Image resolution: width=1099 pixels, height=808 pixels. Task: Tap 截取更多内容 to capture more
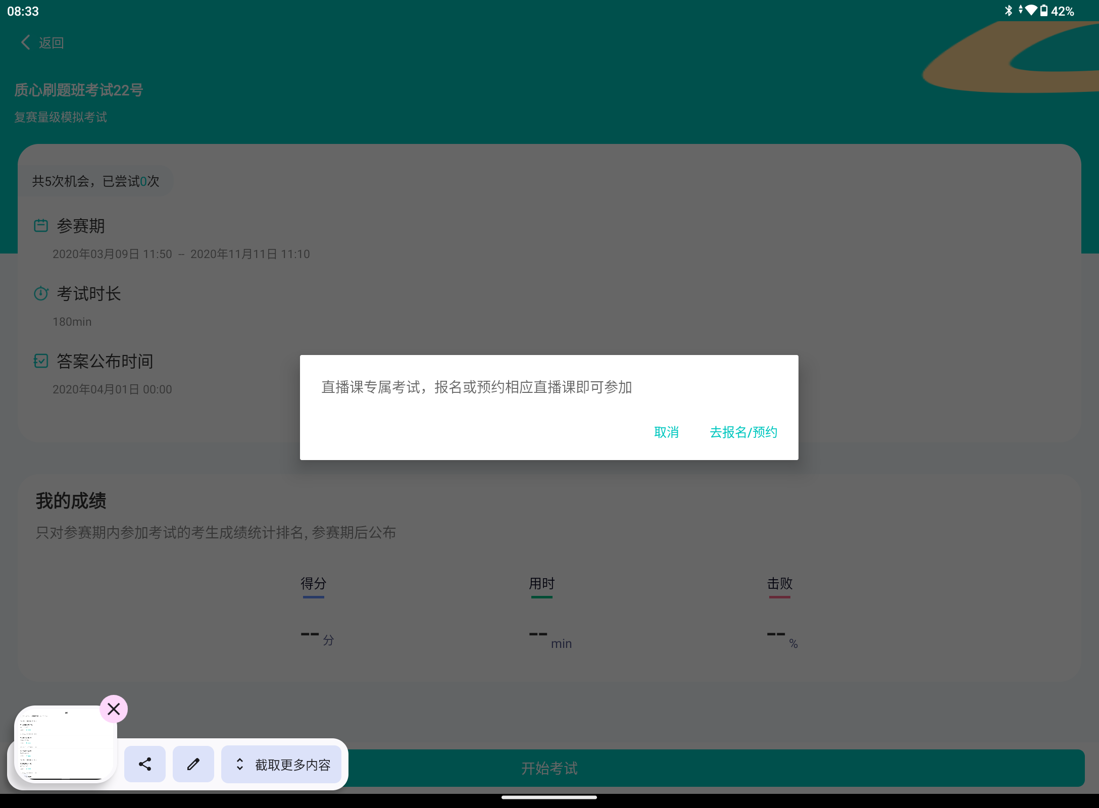(282, 764)
